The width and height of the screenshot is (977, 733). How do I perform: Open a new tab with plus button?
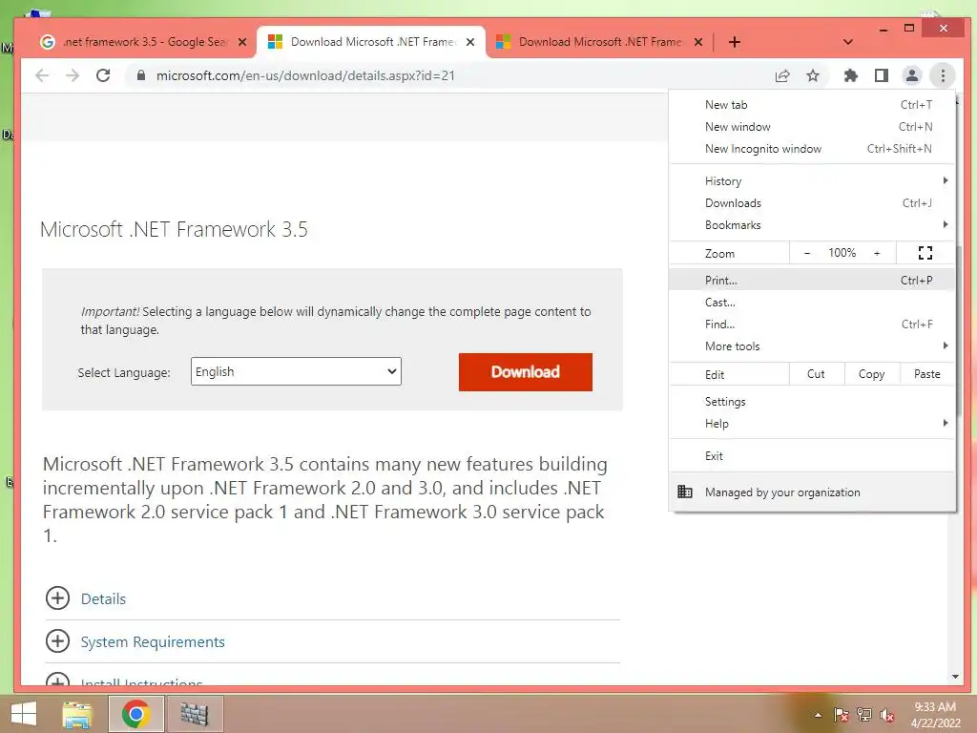(x=735, y=42)
